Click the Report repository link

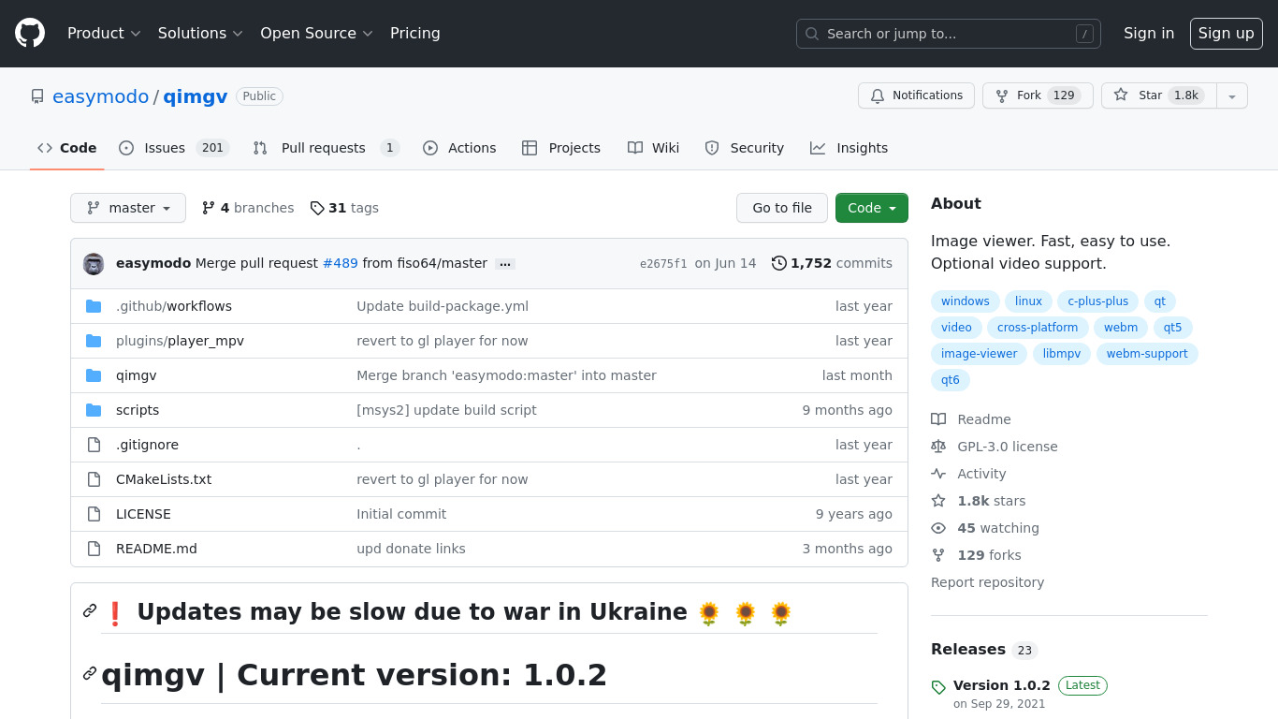[987, 582]
